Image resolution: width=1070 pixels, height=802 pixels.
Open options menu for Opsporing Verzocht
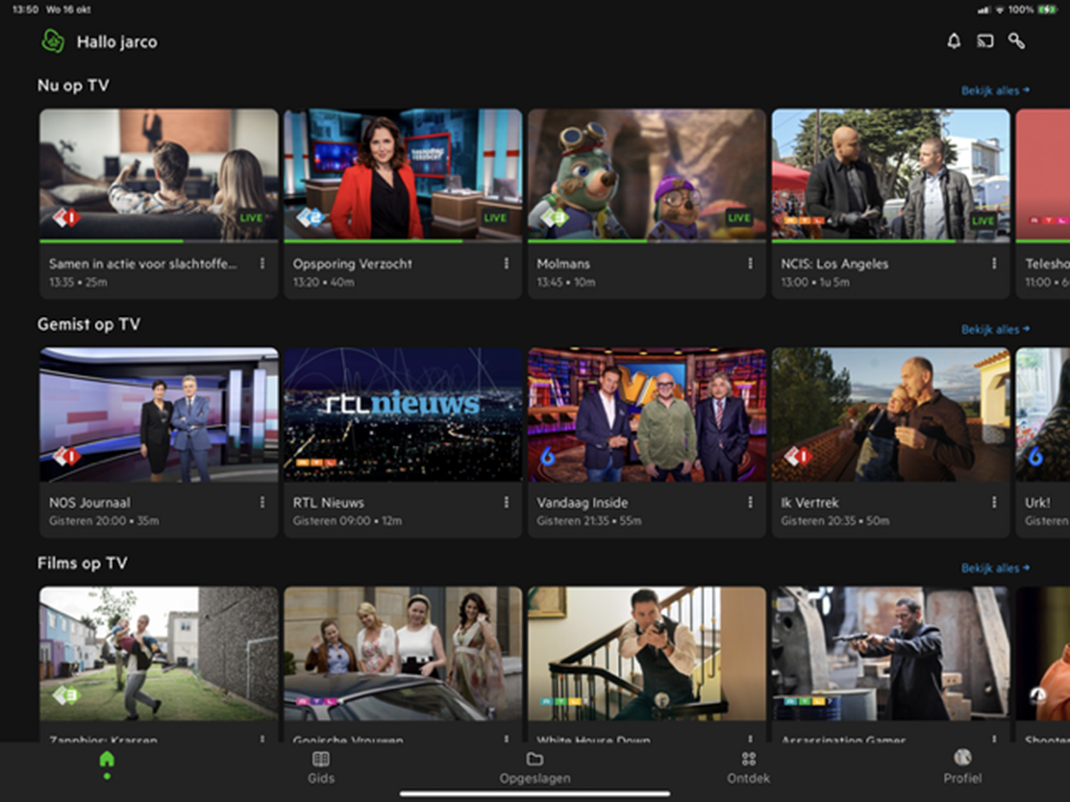click(x=506, y=264)
